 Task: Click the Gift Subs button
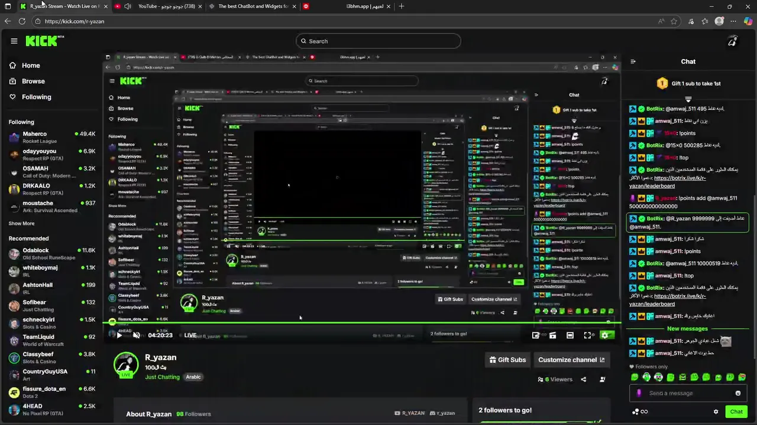507,359
